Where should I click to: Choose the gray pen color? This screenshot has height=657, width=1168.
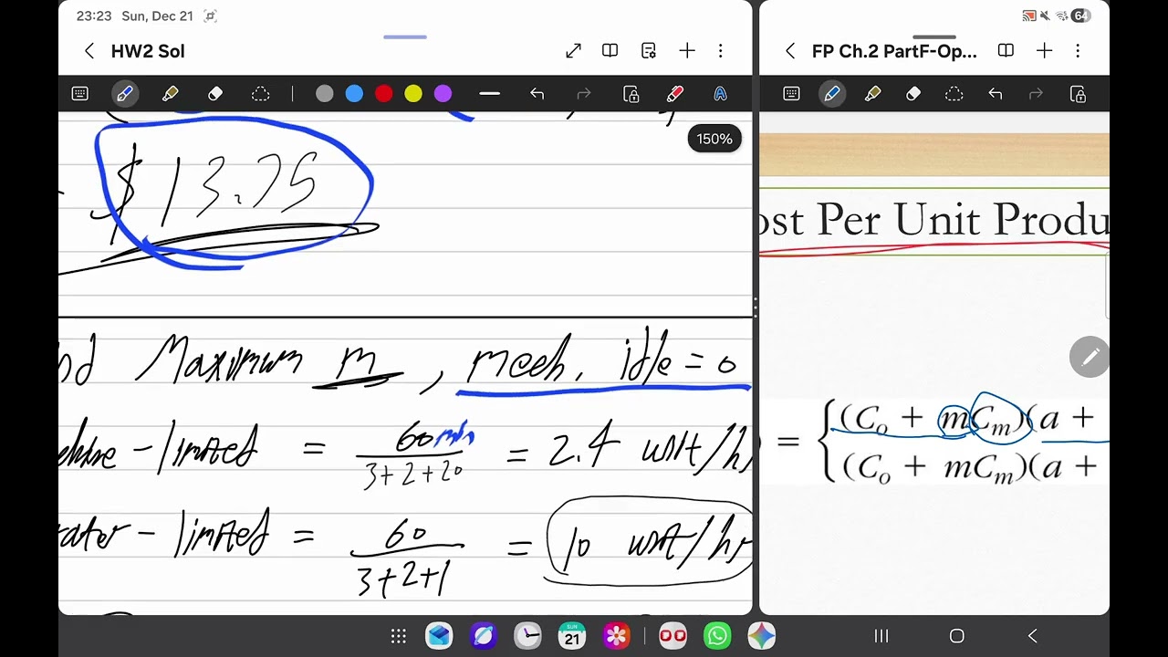pos(325,94)
